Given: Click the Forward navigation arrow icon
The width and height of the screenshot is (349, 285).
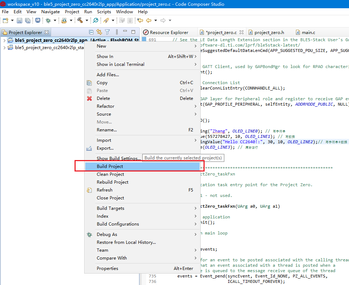Looking at the screenshot, I should tap(163, 20).
